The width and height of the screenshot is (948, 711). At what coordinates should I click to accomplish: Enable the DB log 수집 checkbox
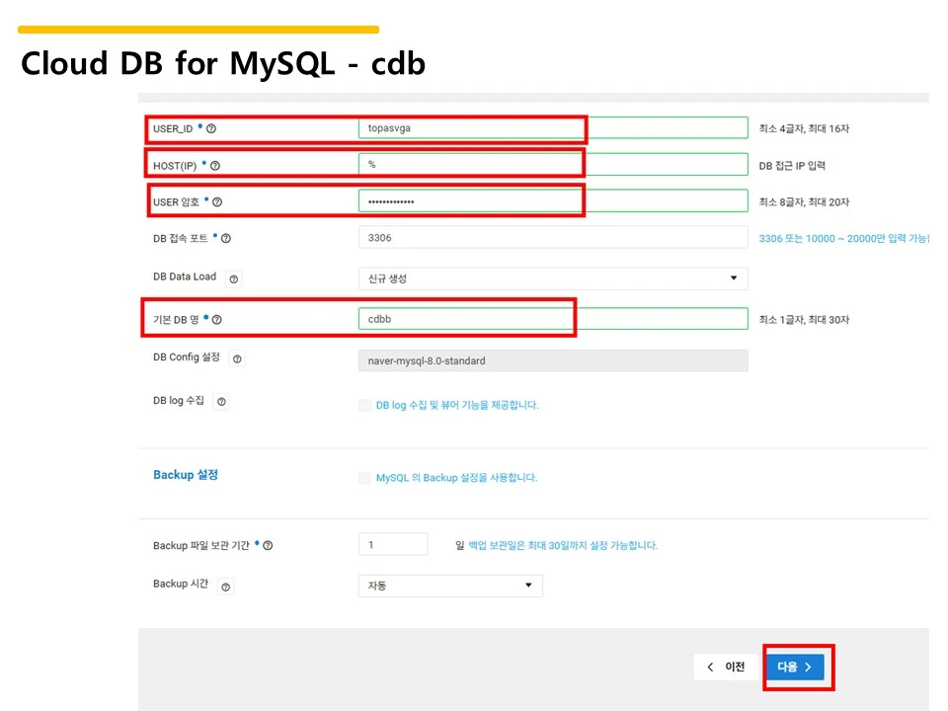pyautogui.click(x=364, y=405)
